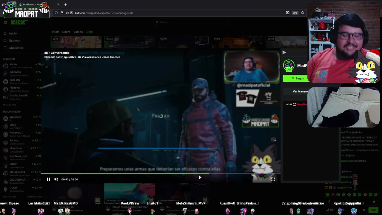The image size is (382, 215).
Task: Click the padlock site info icon
Action: [62, 13]
